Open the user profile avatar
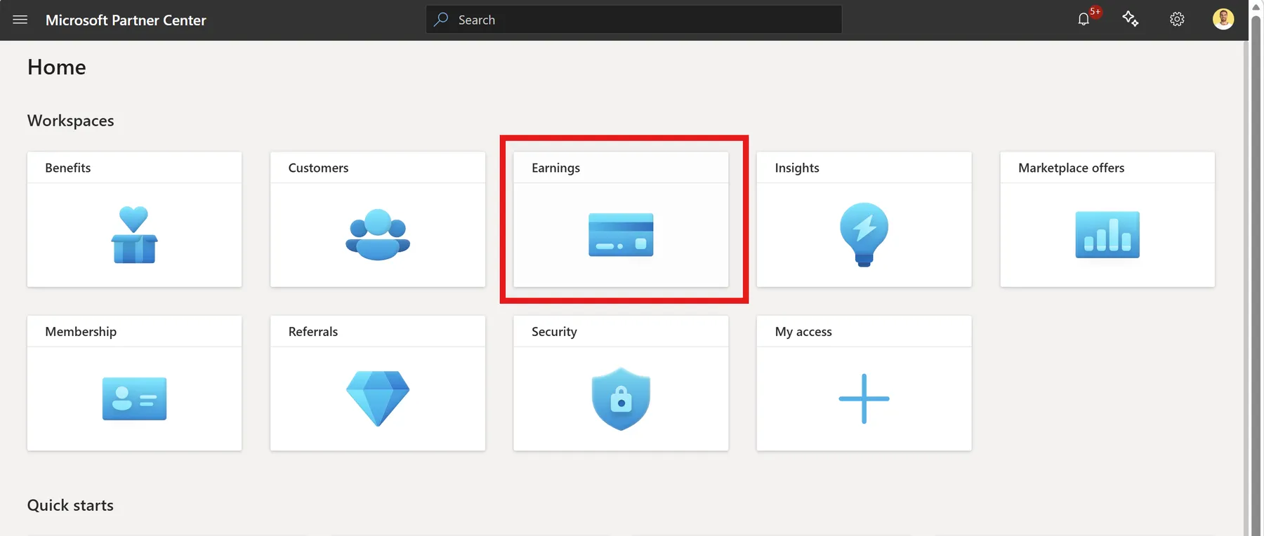The width and height of the screenshot is (1264, 536). click(1223, 19)
